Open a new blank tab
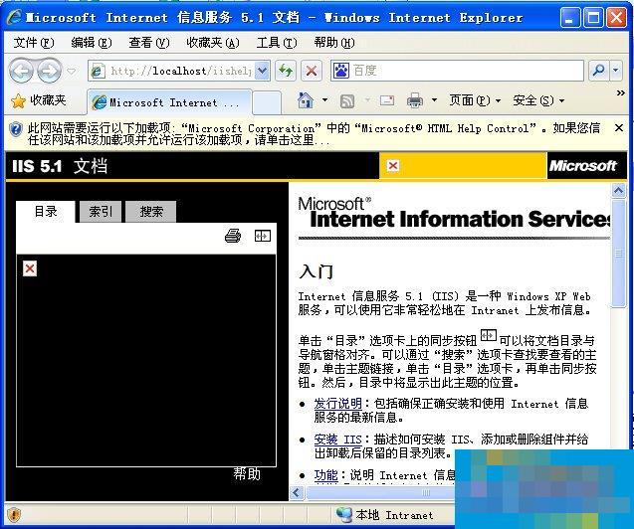634x529 pixels. click(267, 103)
